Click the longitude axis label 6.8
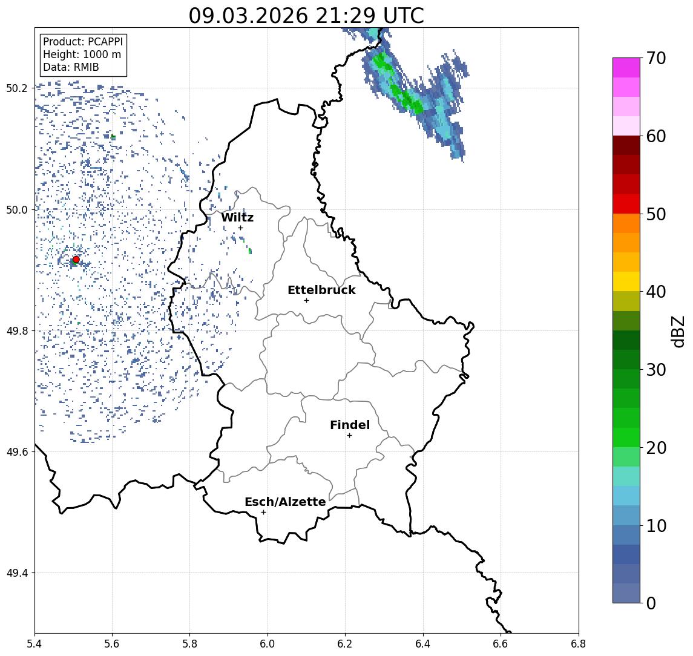The height and width of the screenshot is (656, 693). tap(579, 644)
